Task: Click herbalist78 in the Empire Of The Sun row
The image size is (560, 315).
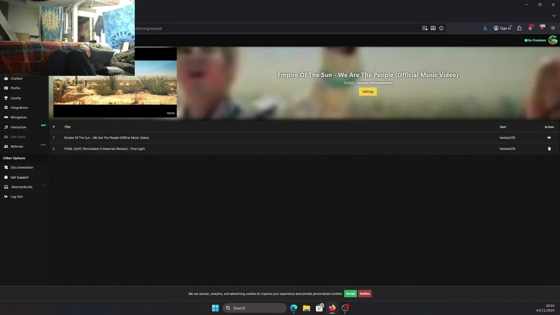Action: coord(507,138)
